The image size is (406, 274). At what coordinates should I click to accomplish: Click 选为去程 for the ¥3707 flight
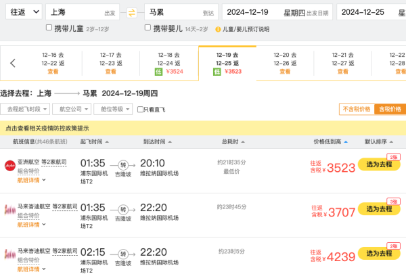(379, 209)
